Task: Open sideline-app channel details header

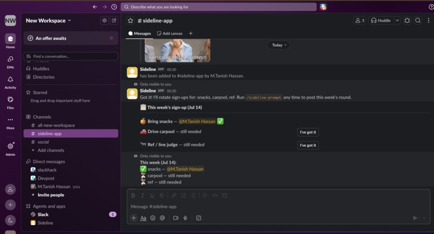Action: pyautogui.click(x=155, y=20)
